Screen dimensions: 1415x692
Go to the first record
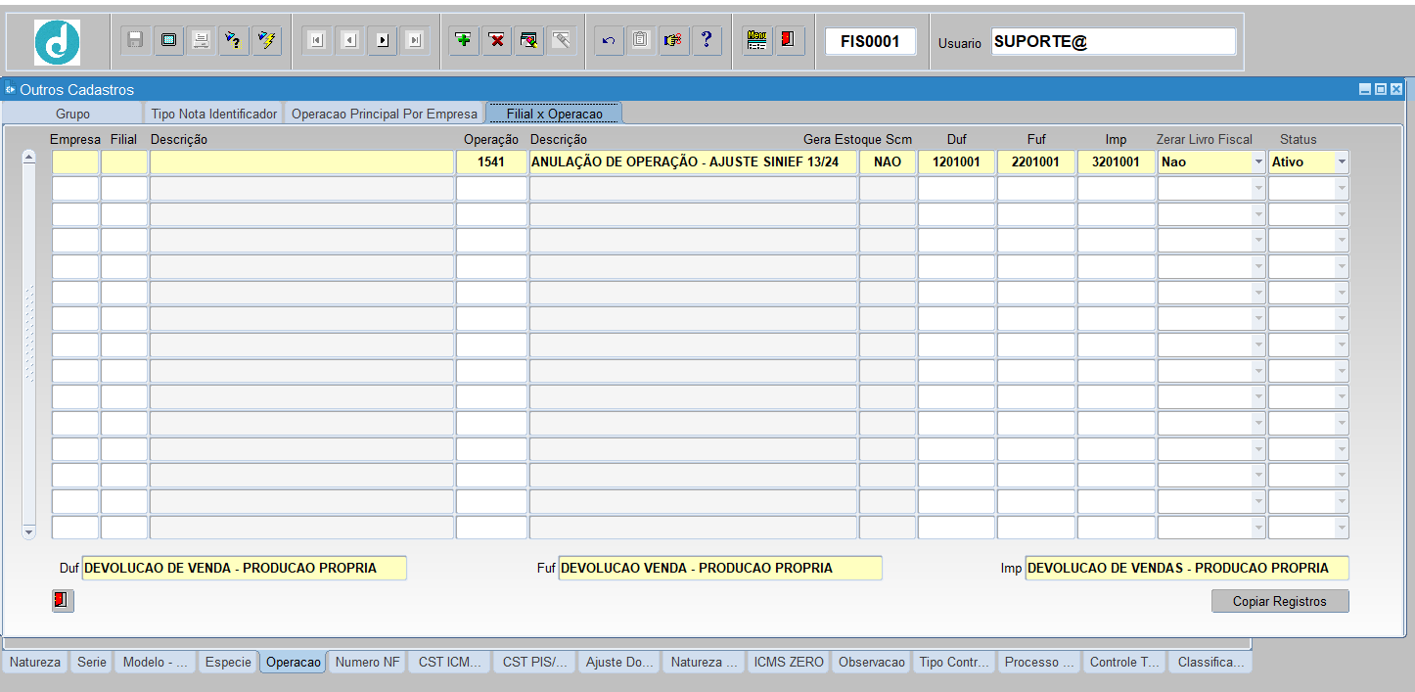pyautogui.click(x=317, y=40)
